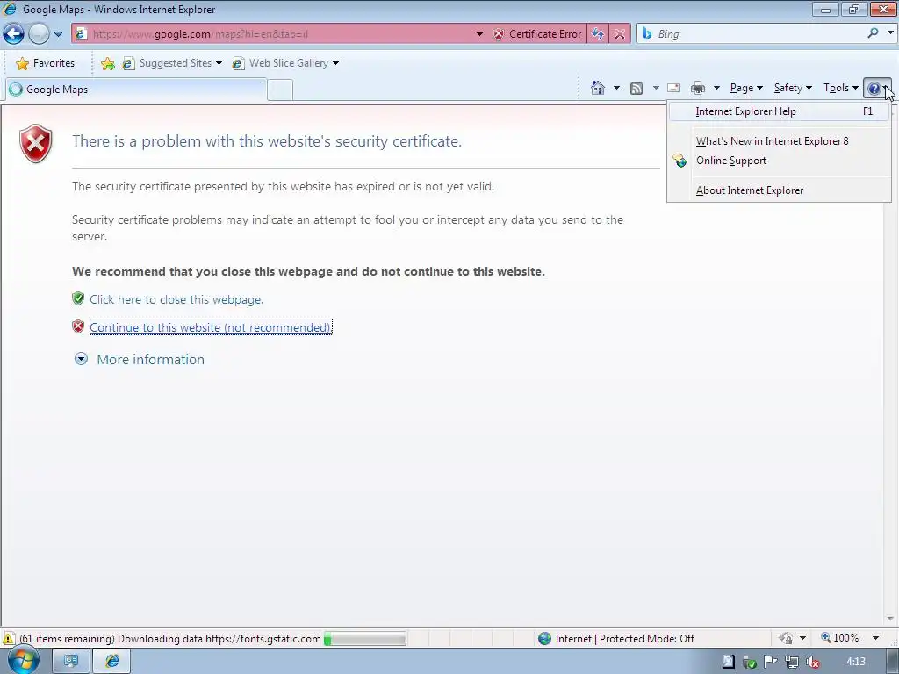Click 'Click here to close this webpage' link
The height and width of the screenshot is (674, 899).
click(176, 300)
